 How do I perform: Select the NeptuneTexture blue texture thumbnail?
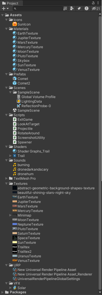15,224
